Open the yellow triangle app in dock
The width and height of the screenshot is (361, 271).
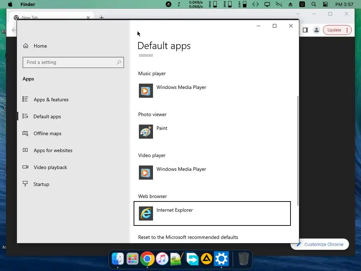tap(207, 259)
